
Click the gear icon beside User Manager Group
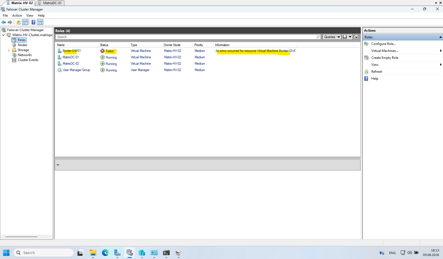pyautogui.click(x=59, y=70)
